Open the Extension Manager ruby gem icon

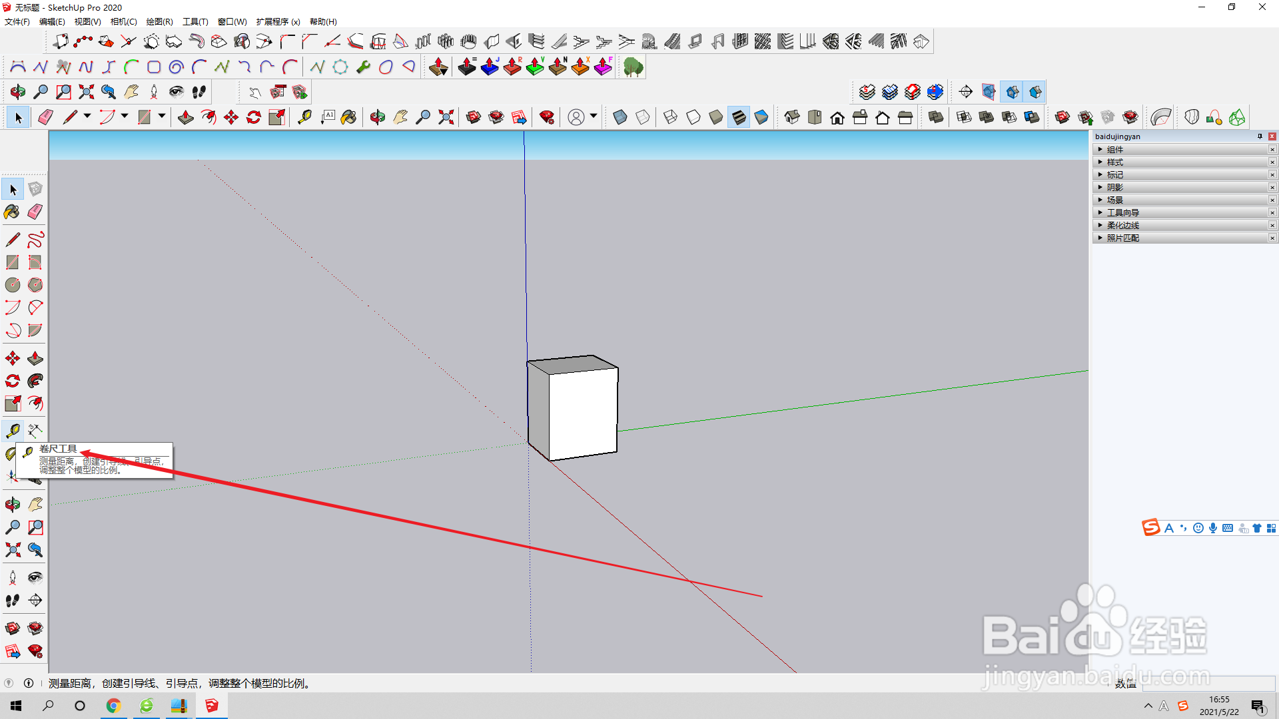pos(547,117)
